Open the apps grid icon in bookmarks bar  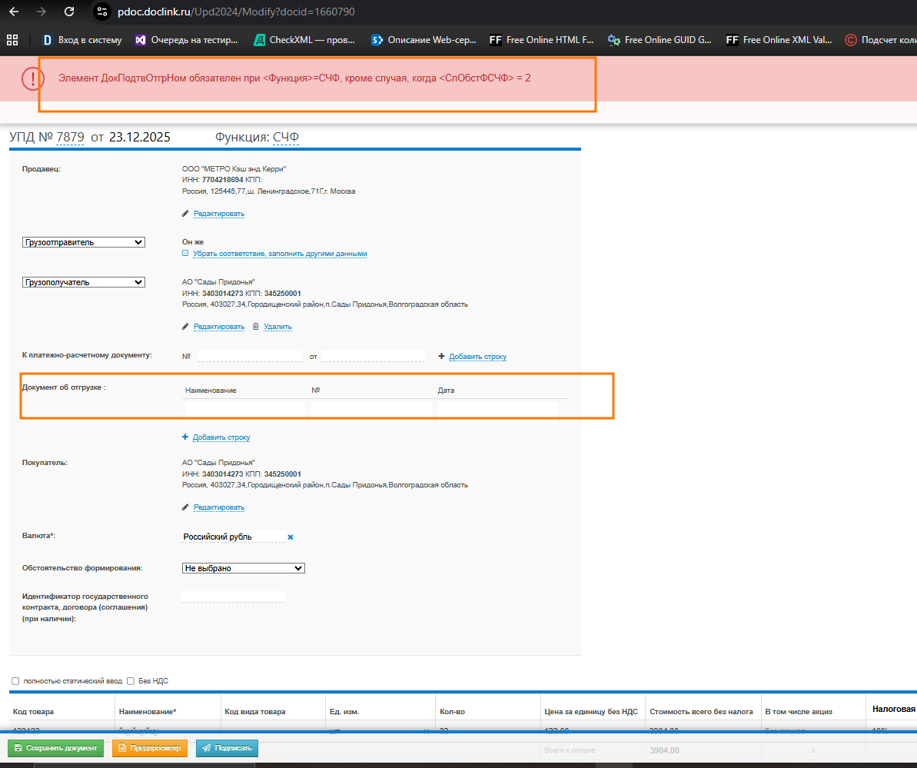pyautogui.click(x=12, y=40)
